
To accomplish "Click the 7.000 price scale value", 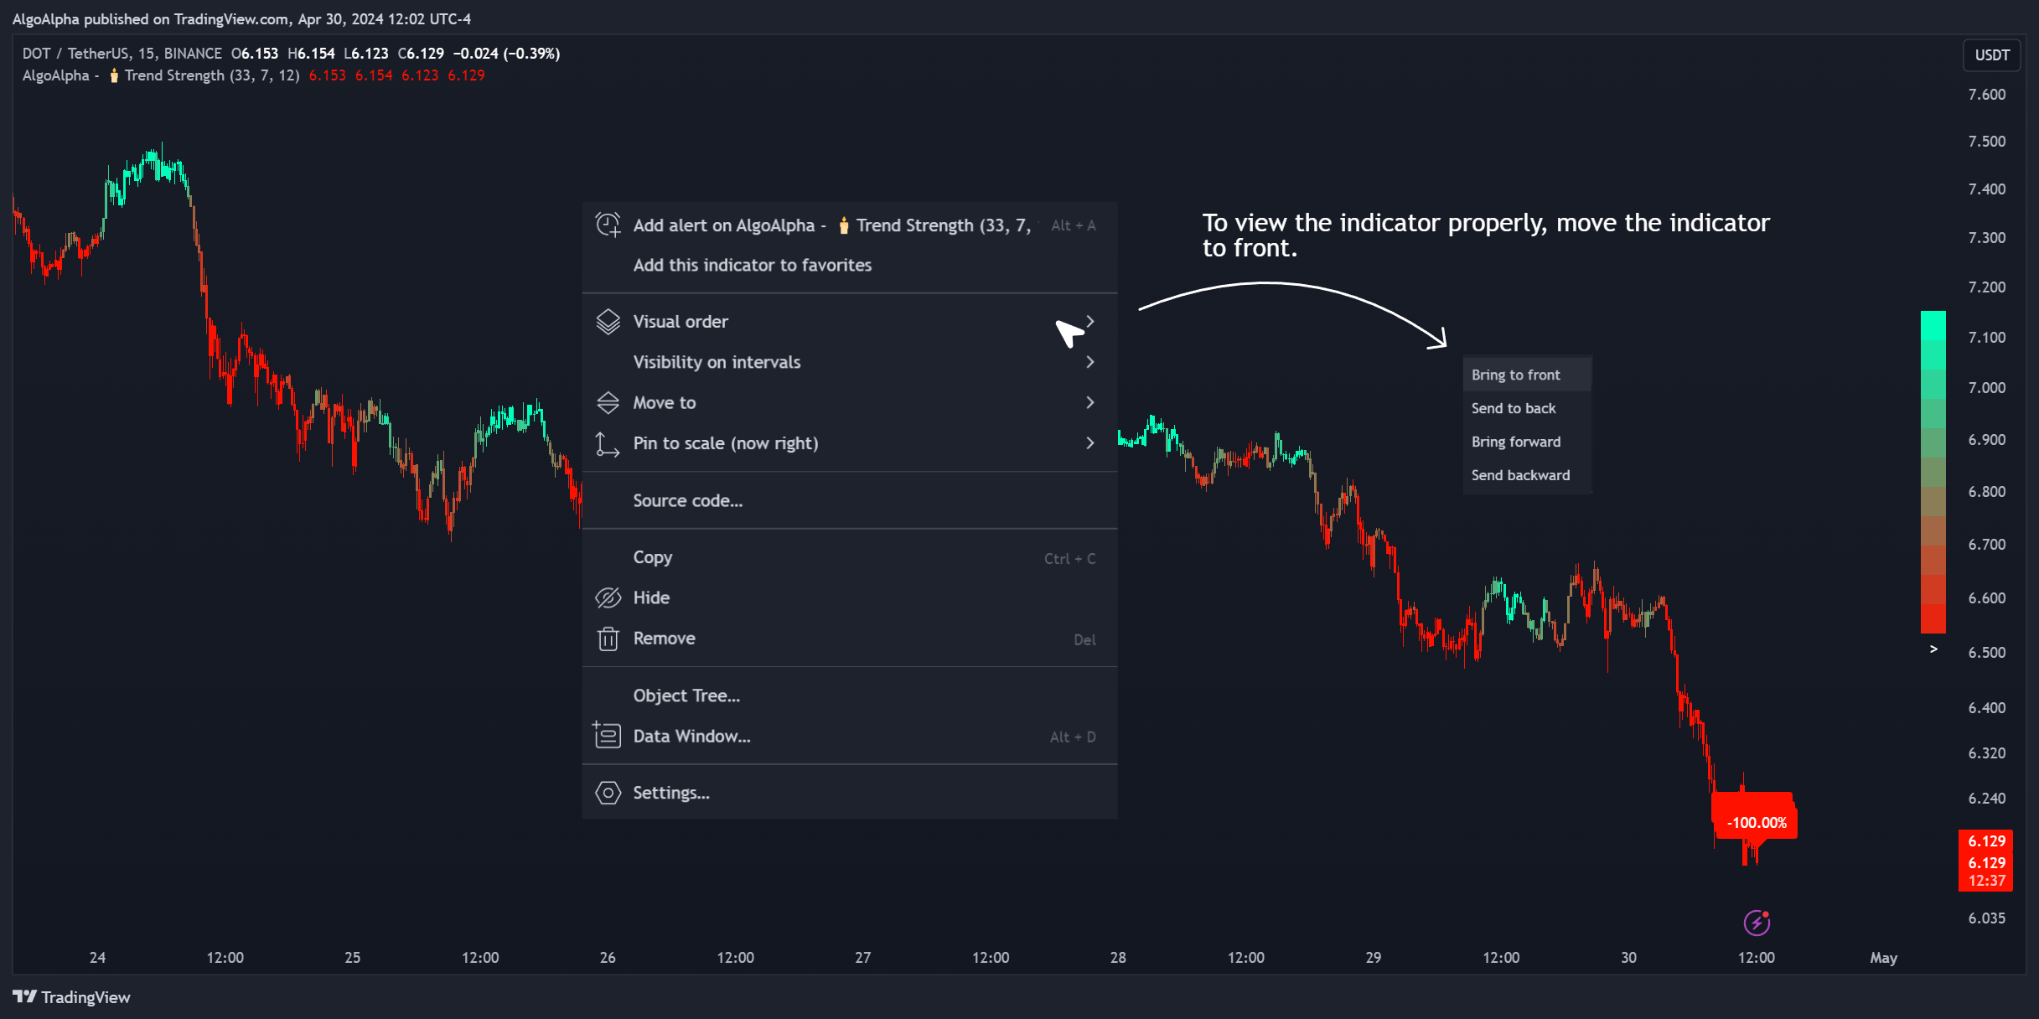I will [x=1987, y=388].
